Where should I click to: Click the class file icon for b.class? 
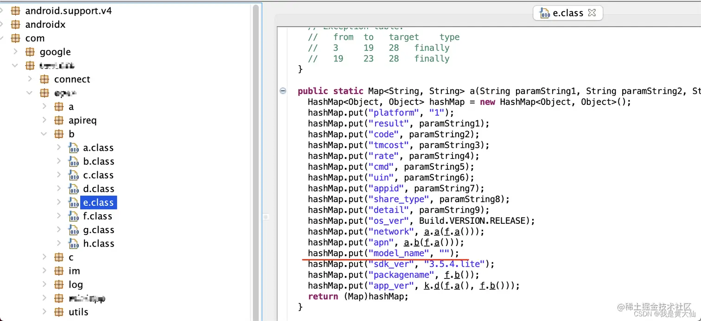(x=74, y=161)
